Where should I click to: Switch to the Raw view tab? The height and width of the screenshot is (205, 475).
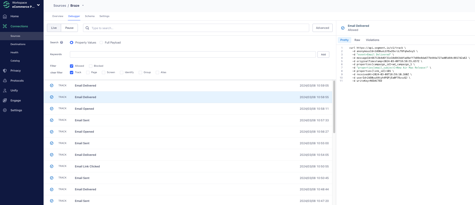[x=357, y=40]
